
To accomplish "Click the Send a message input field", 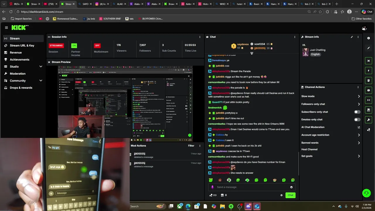I will (252, 187).
